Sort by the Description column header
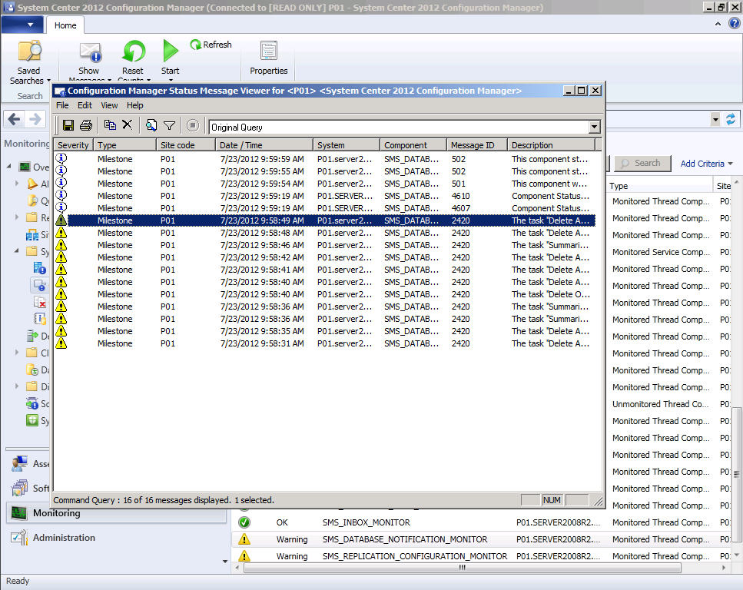This screenshot has width=743, height=590. click(551, 145)
